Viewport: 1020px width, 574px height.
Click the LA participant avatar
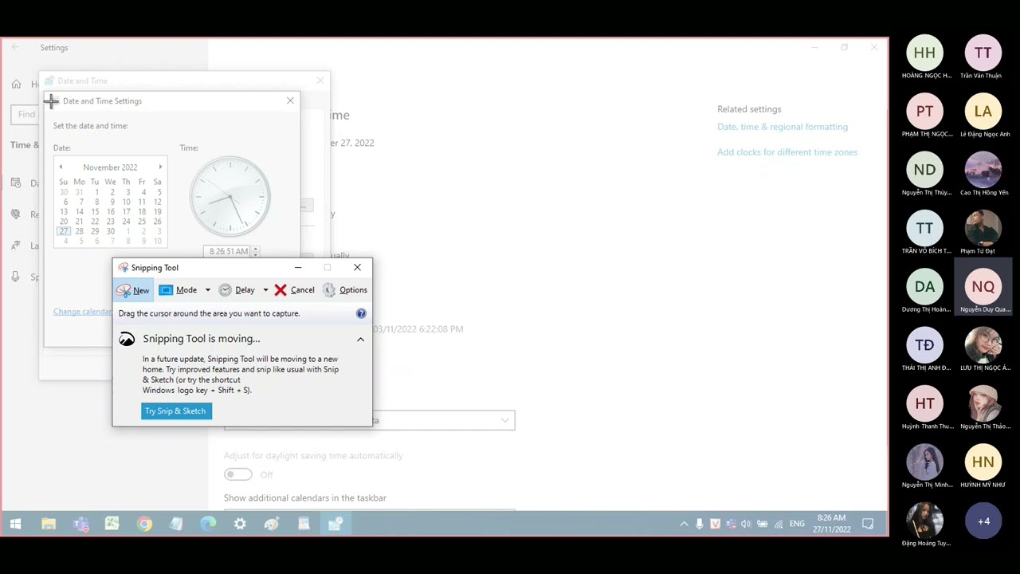coord(983,111)
